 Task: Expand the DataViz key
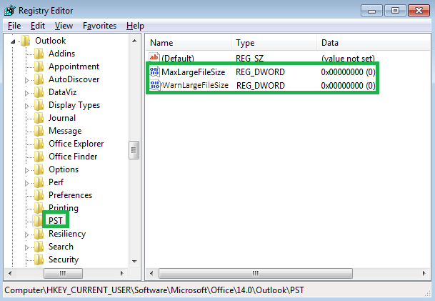pyautogui.click(x=26, y=93)
